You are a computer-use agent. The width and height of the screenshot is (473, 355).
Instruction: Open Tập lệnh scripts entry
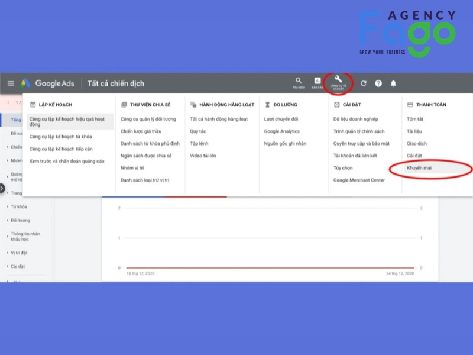(x=199, y=143)
